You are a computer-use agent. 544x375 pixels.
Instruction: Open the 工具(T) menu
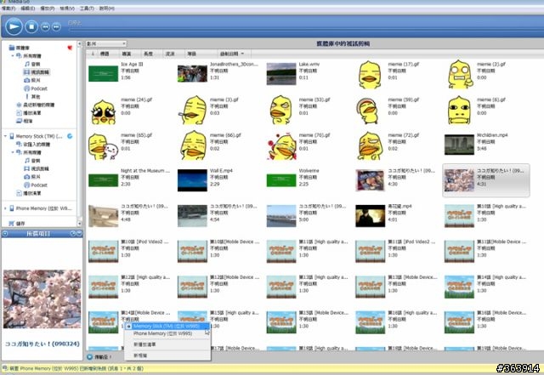coord(87,8)
